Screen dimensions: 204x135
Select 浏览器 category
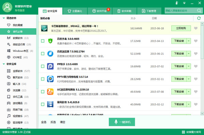pyautogui.click(x=18, y=90)
